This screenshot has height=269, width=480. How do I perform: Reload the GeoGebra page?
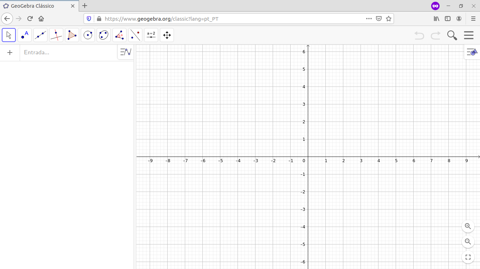click(30, 19)
